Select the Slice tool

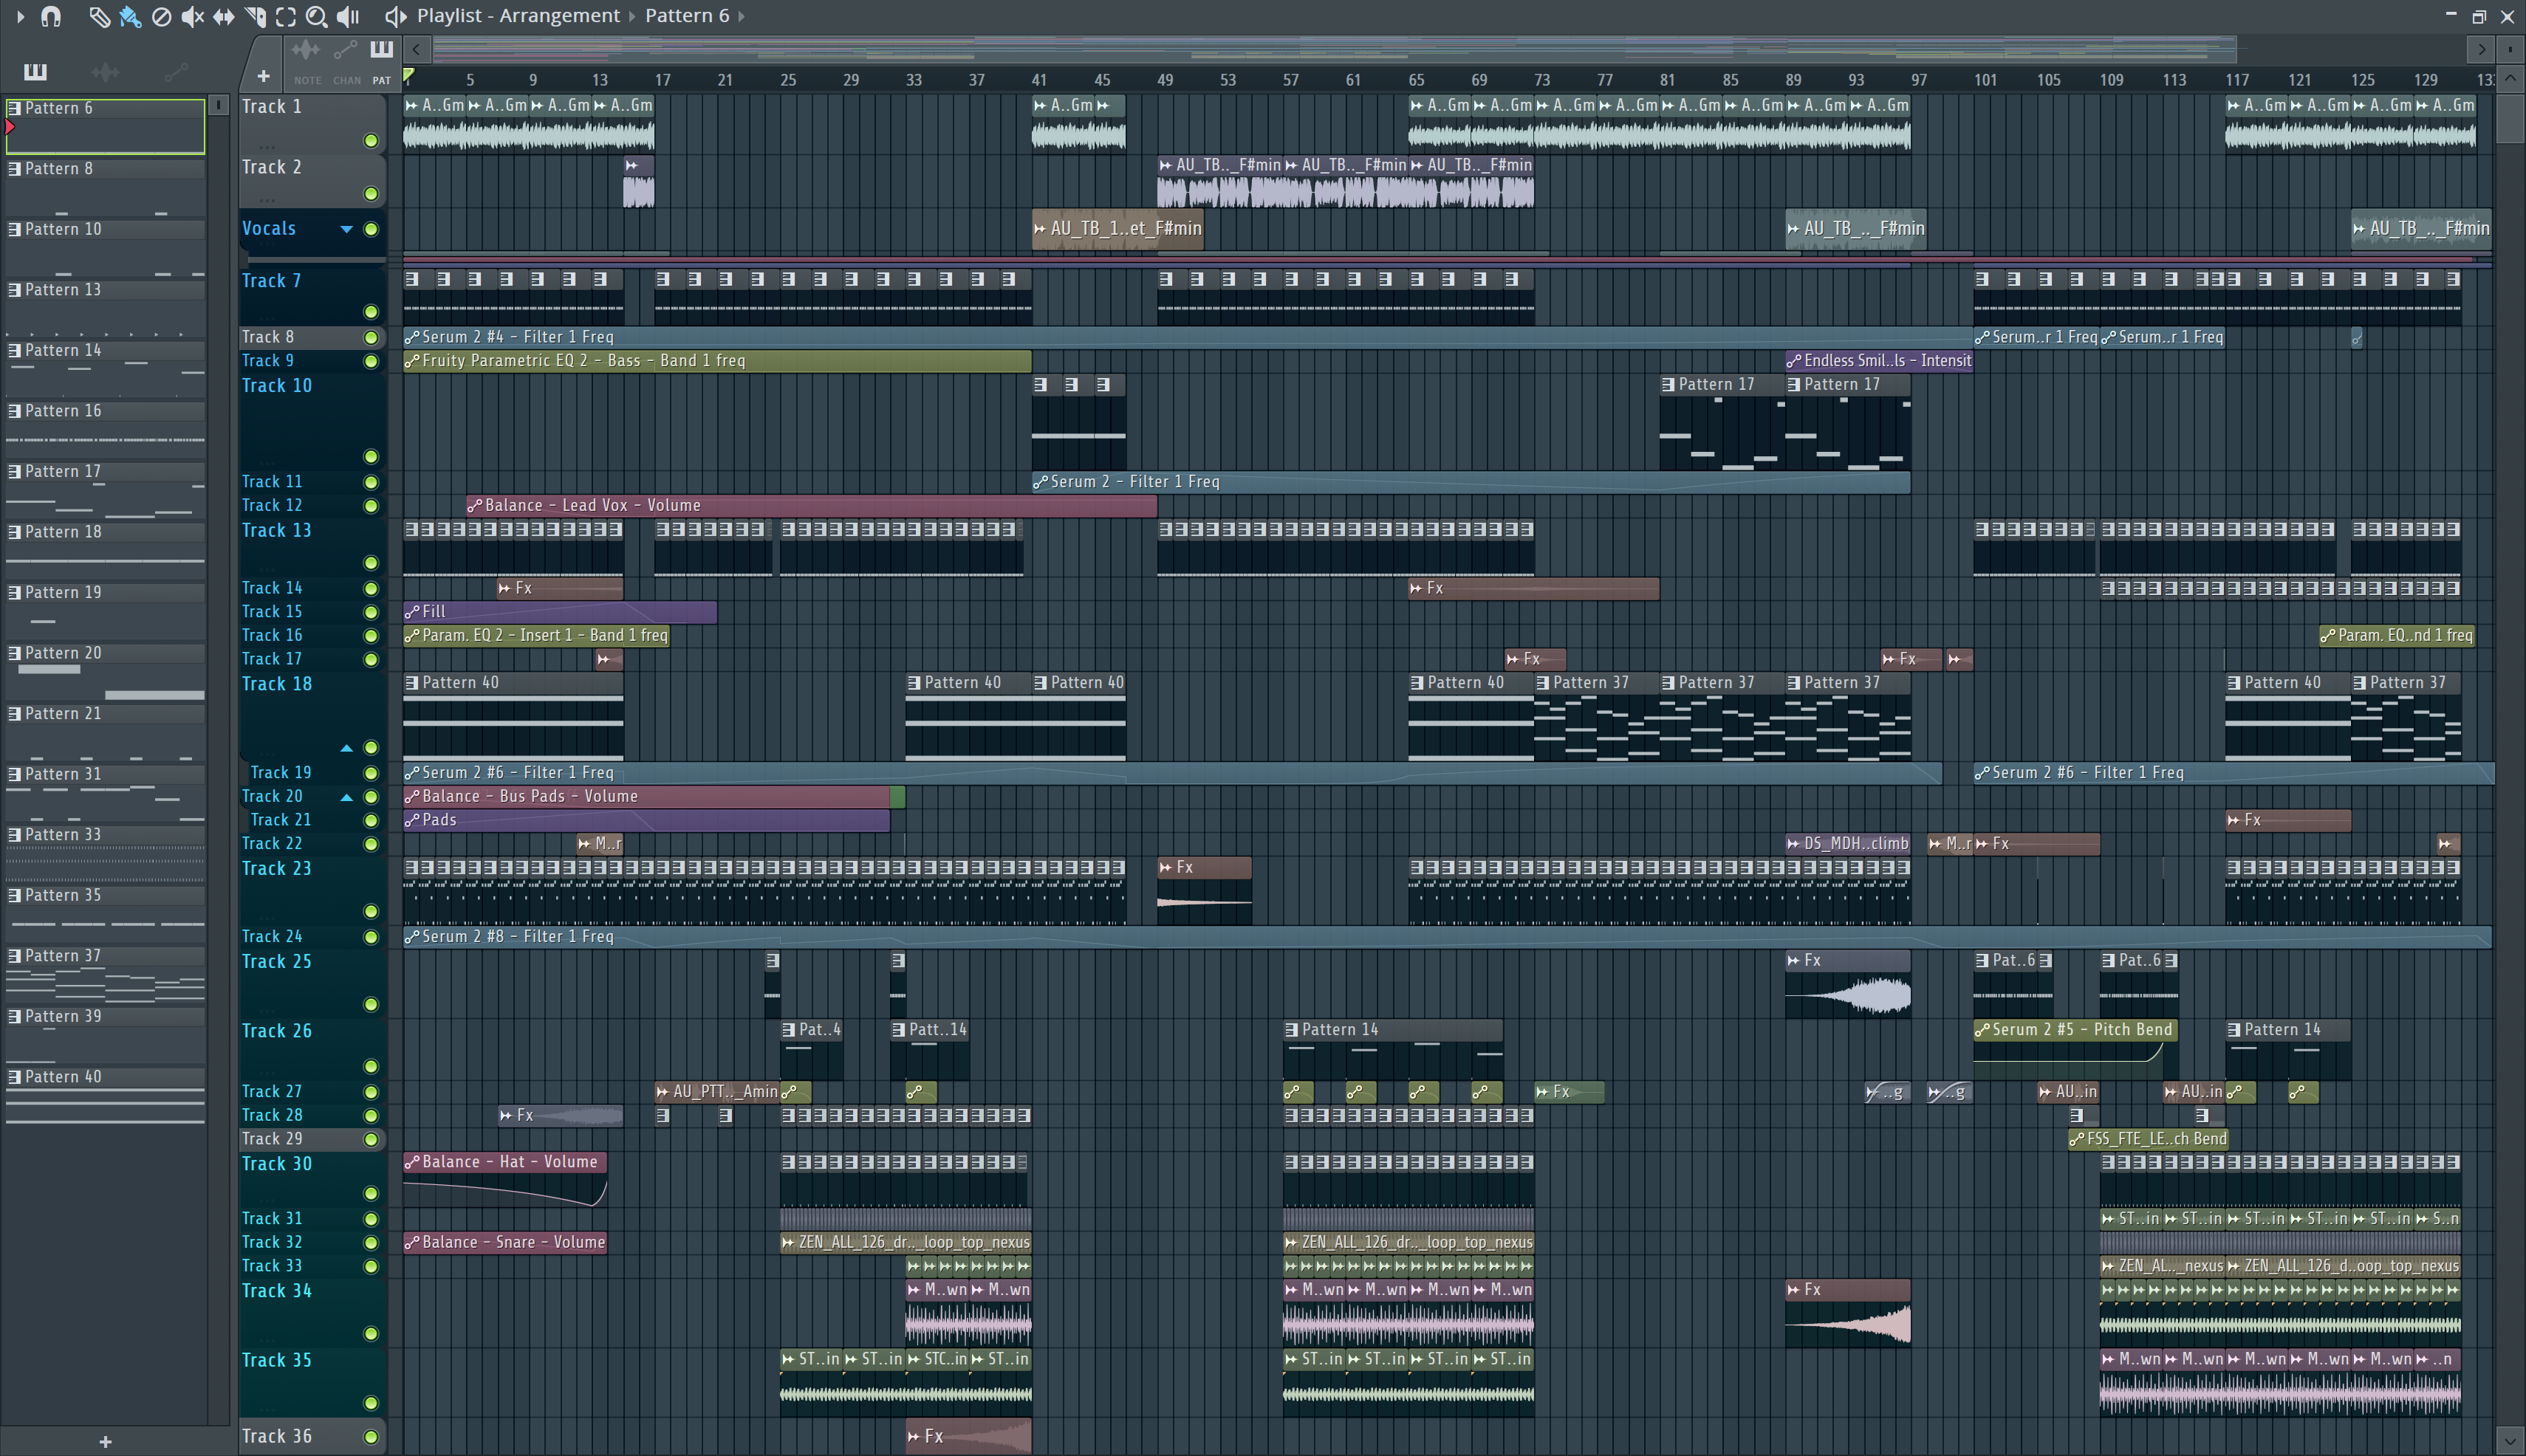tap(254, 16)
